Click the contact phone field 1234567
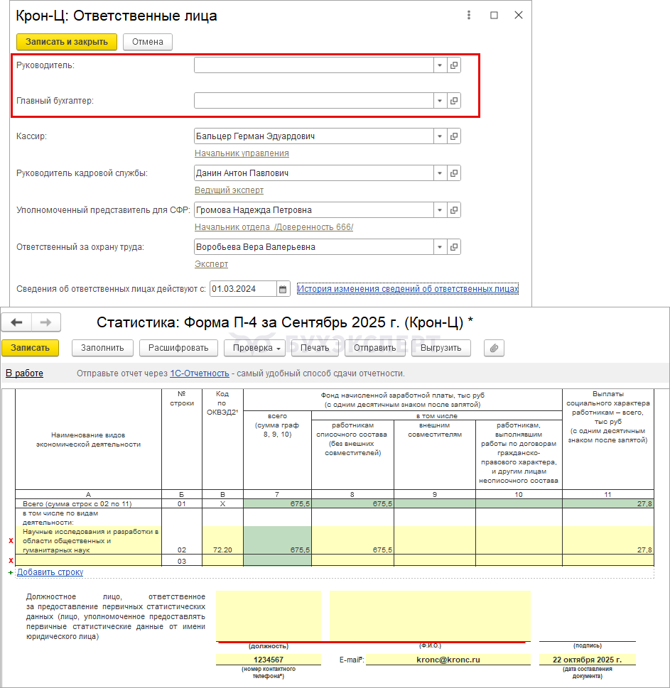The width and height of the screenshot is (670, 688). tap(269, 660)
